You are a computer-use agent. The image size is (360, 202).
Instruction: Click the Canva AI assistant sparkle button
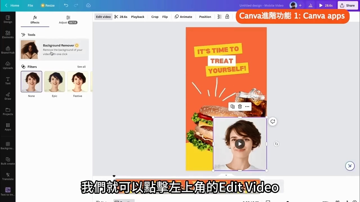click(x=350, y=166)
